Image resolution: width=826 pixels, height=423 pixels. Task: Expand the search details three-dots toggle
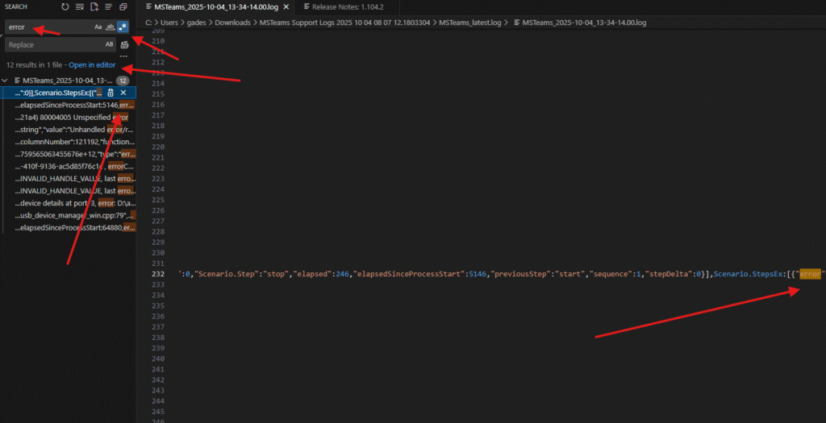tap(124, 56)
